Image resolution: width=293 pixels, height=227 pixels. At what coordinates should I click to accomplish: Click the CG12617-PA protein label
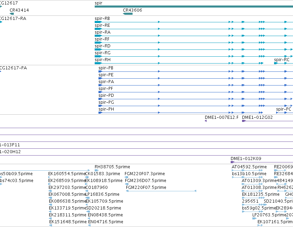click(x=13, y=68)
